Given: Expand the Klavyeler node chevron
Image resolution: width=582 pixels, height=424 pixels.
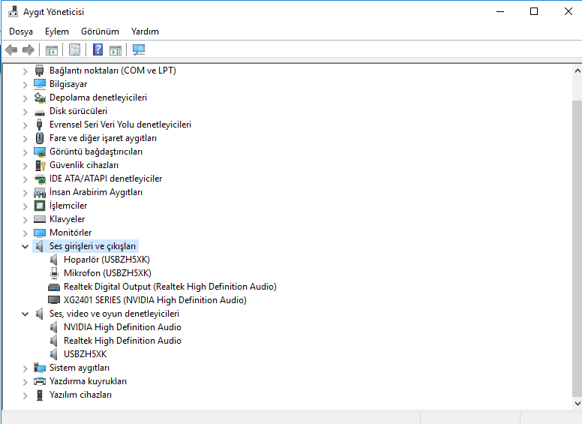Looking at the screenshot, I should pyautogui.click(x=25, y=219).
